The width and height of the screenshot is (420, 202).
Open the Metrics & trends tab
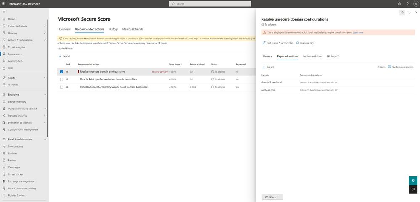coord(132,29)
